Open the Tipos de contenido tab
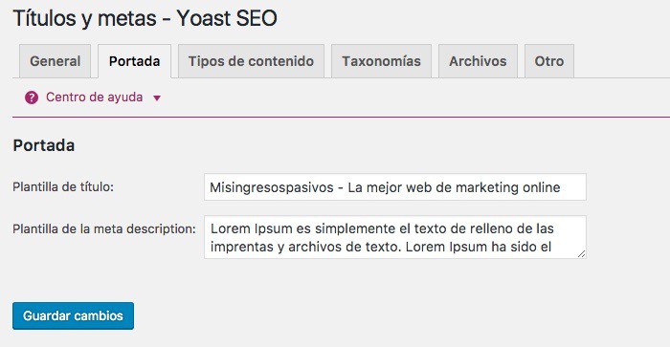Image resolution: width=670 pixels, height=347 pixels. coord(251,61)
